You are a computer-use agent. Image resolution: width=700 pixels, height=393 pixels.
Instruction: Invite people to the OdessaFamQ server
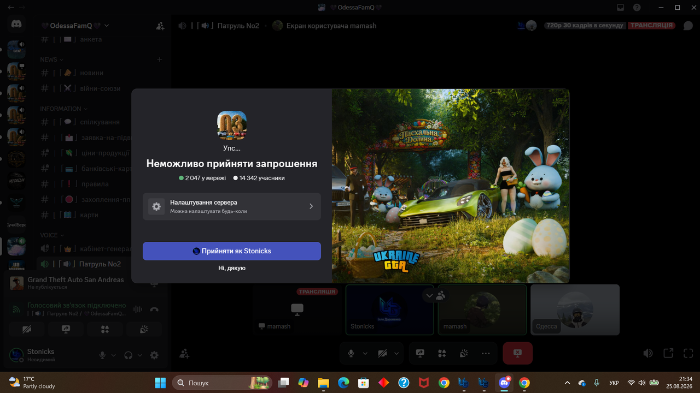pos(160,26)
